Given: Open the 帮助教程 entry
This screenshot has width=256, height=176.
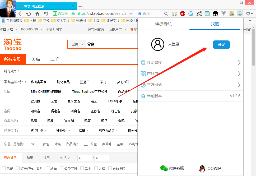Looking at the screenshot, I should (190, 63).
